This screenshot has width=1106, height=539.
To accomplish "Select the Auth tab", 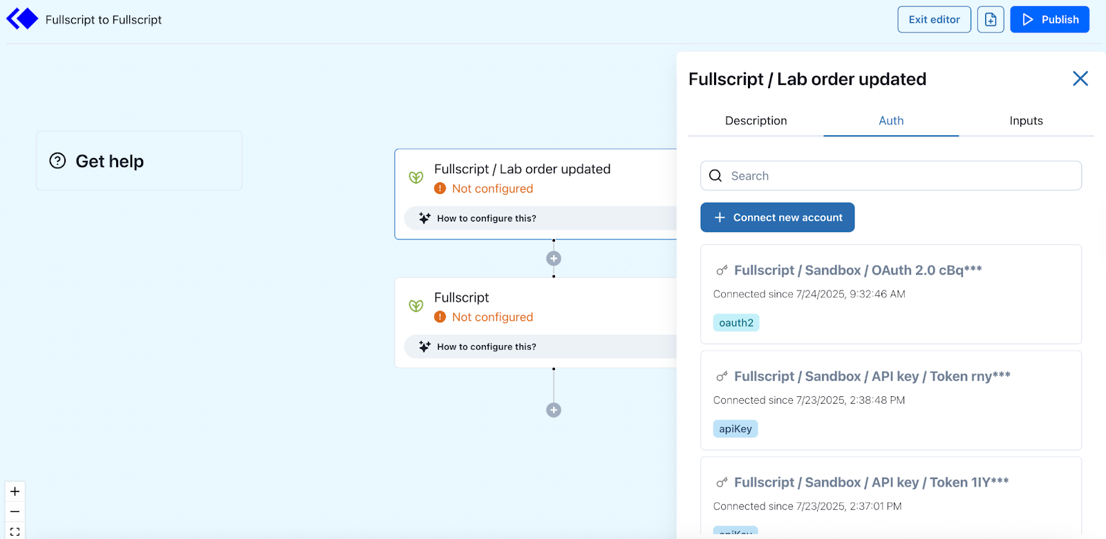I will [891, 121].
